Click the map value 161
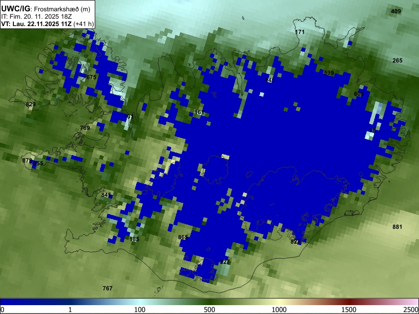Screen dimensions: 419x314 click(199, 112)
